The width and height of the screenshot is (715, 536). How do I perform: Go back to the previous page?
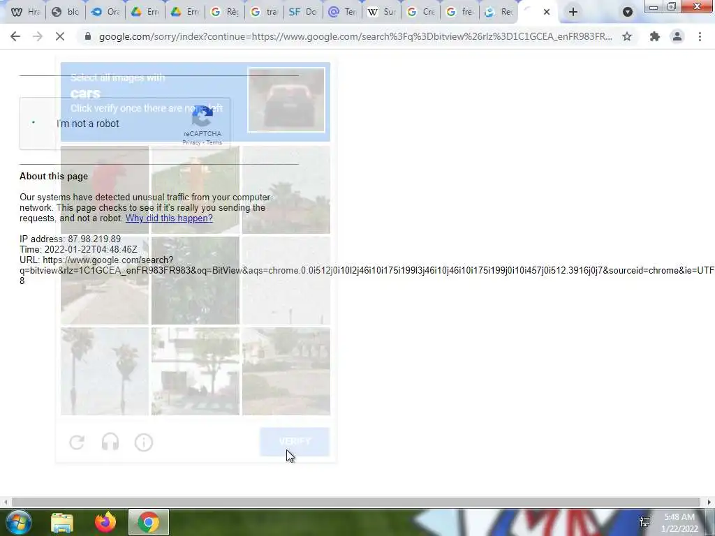[15, 36]
